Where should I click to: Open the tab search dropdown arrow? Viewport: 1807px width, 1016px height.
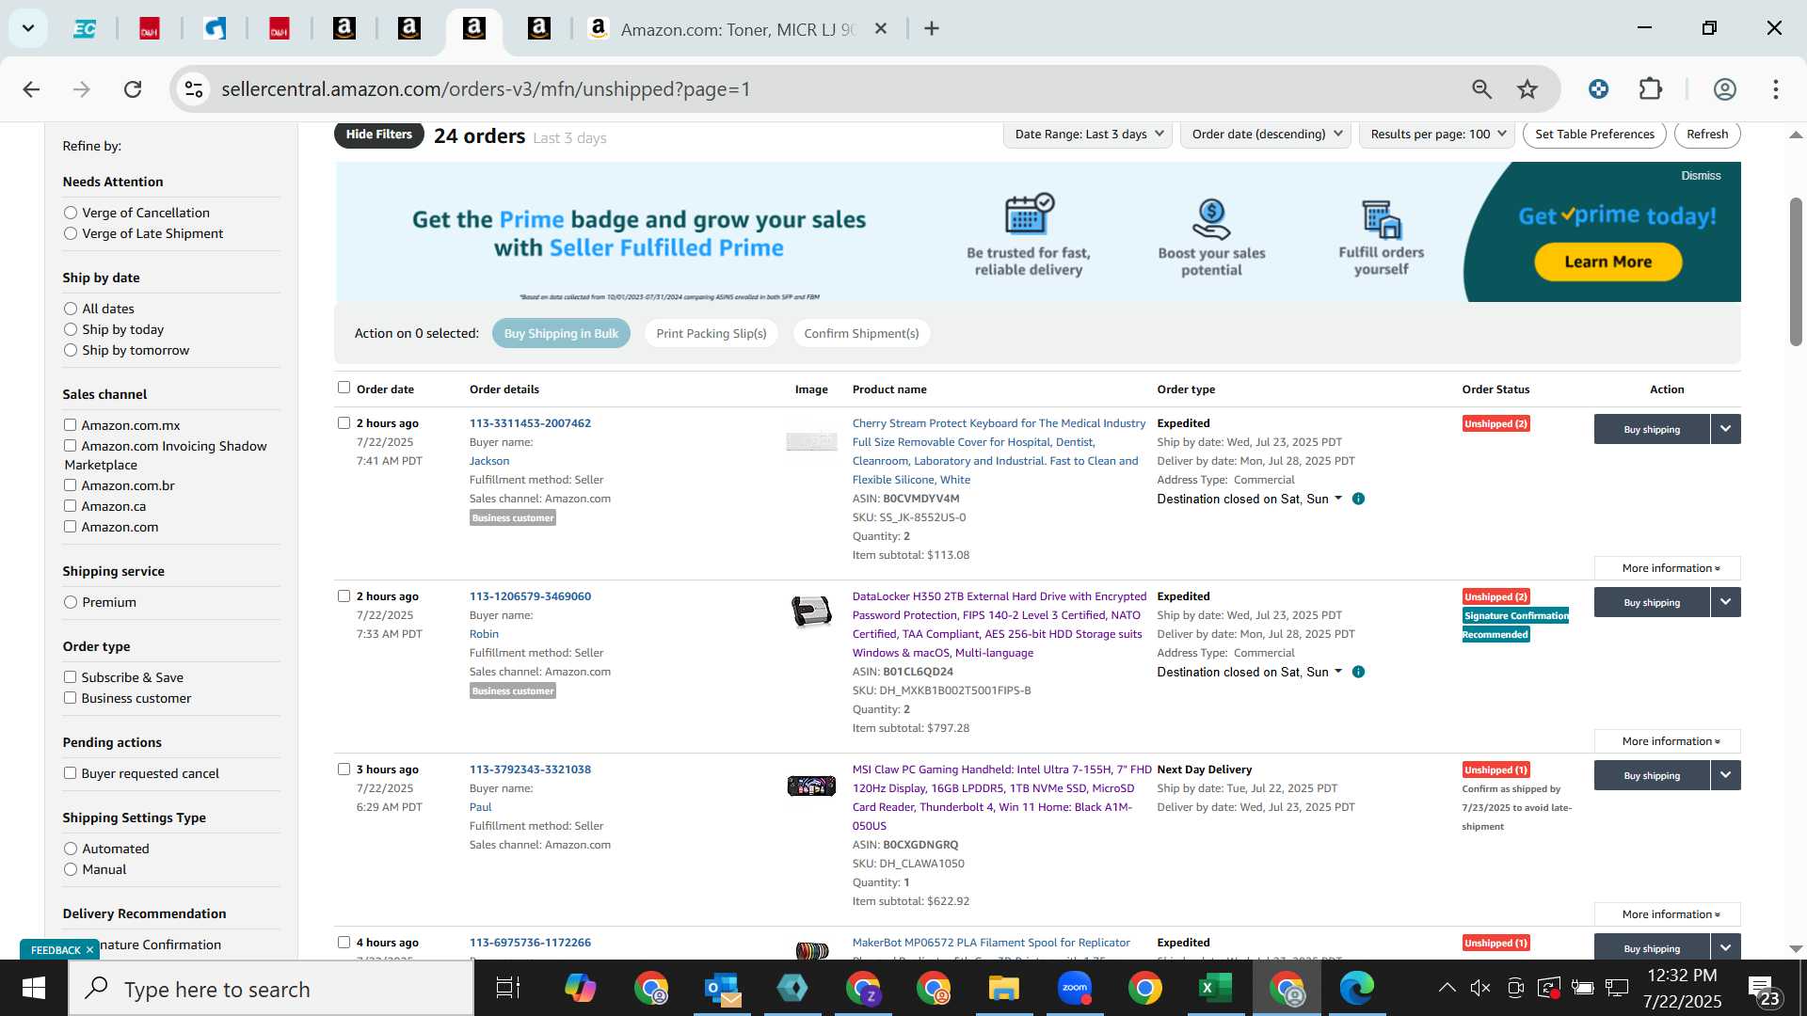(x=28, y=28)
